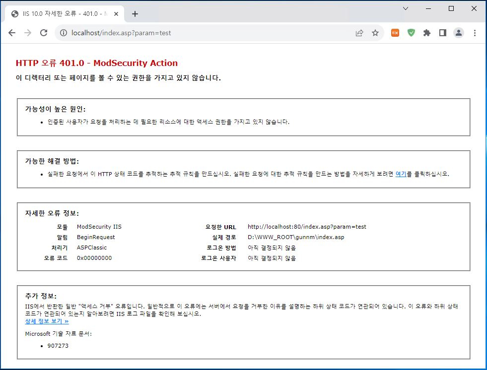Open the Extensions puzzle menu

click(x=427, y=33)
